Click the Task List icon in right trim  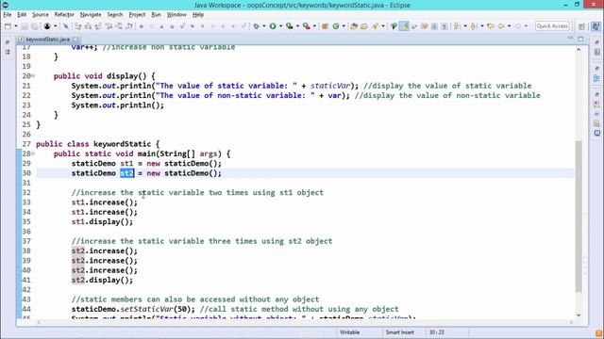tap(596, 52)
